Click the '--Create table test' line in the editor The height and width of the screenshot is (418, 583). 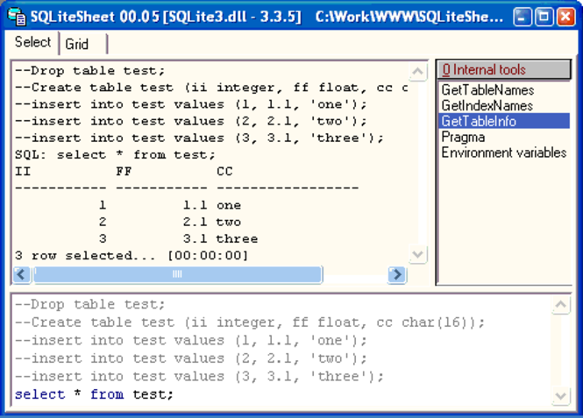point(250,322)
